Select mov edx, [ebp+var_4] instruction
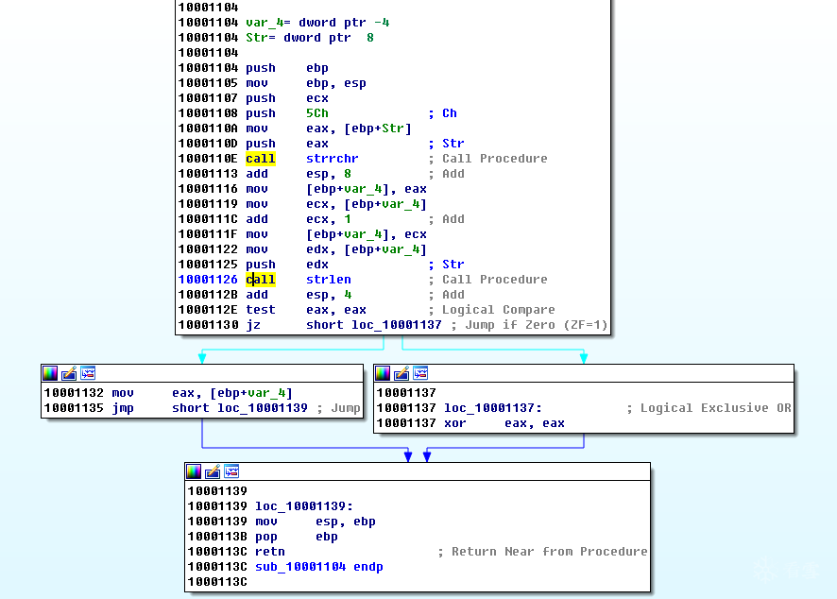837x599 pixels. click(x=335, y=249)
